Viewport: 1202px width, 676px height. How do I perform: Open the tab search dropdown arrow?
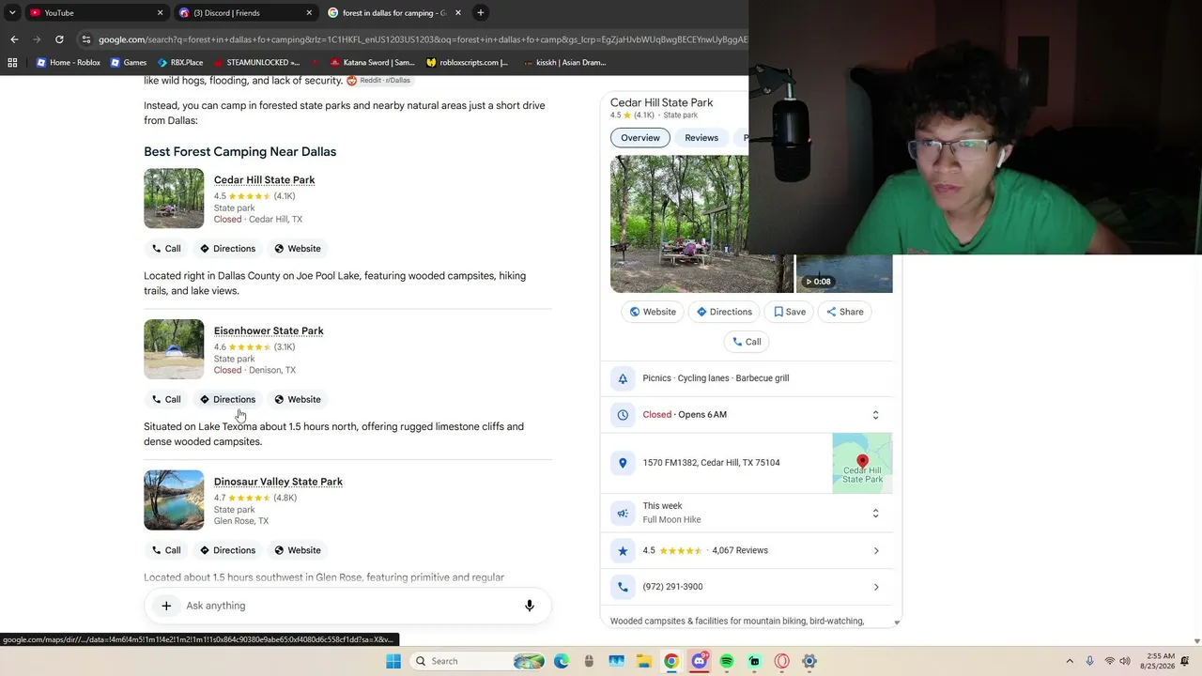click(12, 13)
